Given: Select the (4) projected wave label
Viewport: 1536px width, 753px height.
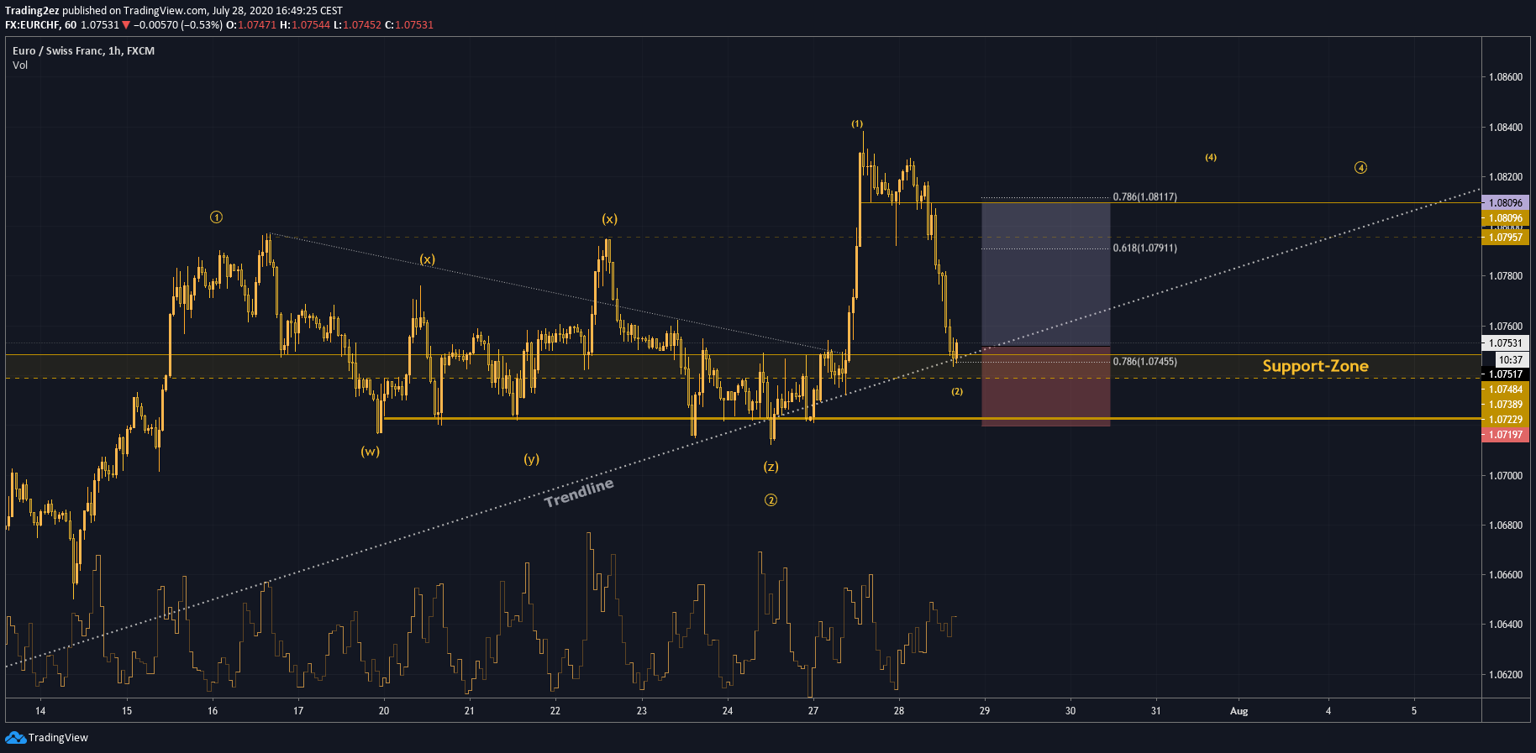Looking at the screenshot, I should 1211,158.
